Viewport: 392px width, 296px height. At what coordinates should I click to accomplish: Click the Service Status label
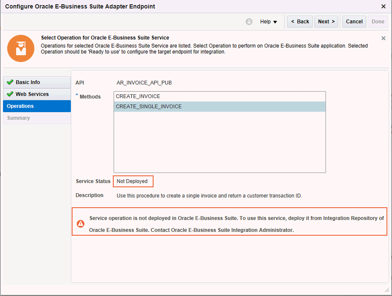tap(93, 181)
